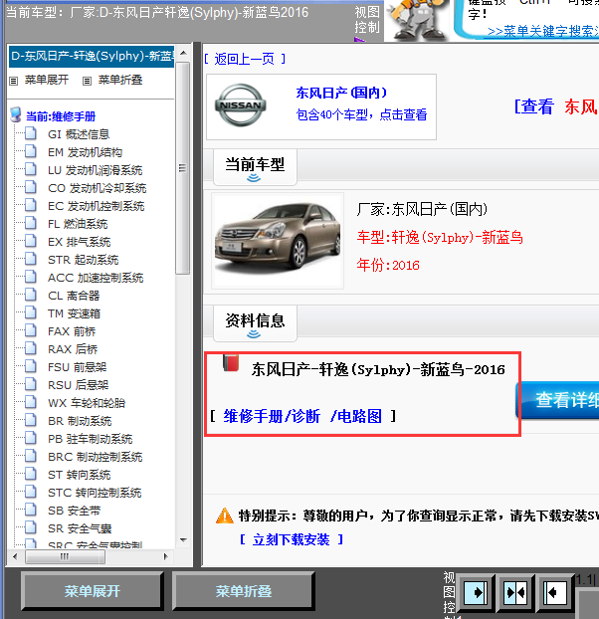Image resolution: width=599 pixels, height=619 pixels.
Task: Click the page icon beside CO 发动机冷却系统
Action: (31, 187)
